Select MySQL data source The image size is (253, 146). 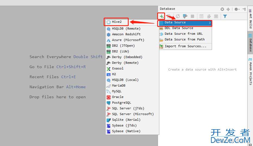(x=132, y=91)
